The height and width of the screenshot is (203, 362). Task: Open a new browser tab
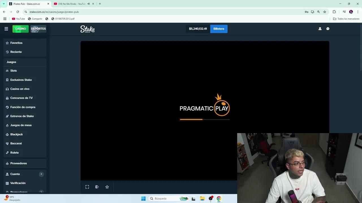[100, 4]
